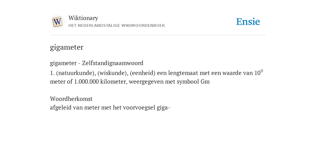
Task: Click the Woordherkomst section label
Action: [71, 99]
